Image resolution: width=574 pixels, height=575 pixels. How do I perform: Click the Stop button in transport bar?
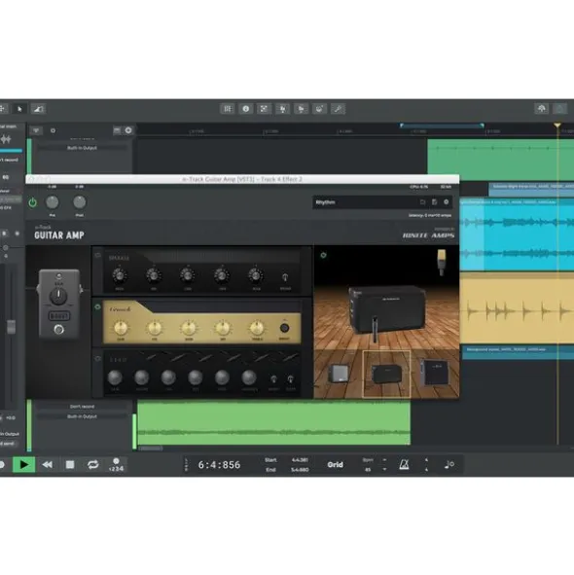pos(70,465)
